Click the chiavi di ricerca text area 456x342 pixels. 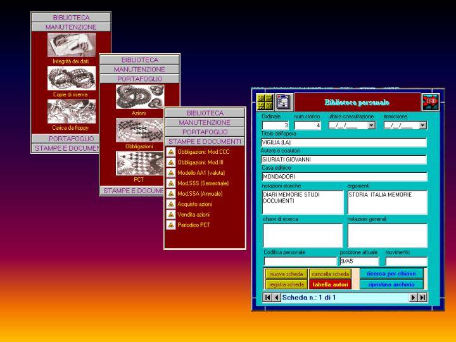(303, 236)
